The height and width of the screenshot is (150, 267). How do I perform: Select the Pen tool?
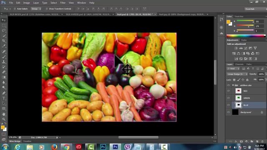[x=4, y=93]
